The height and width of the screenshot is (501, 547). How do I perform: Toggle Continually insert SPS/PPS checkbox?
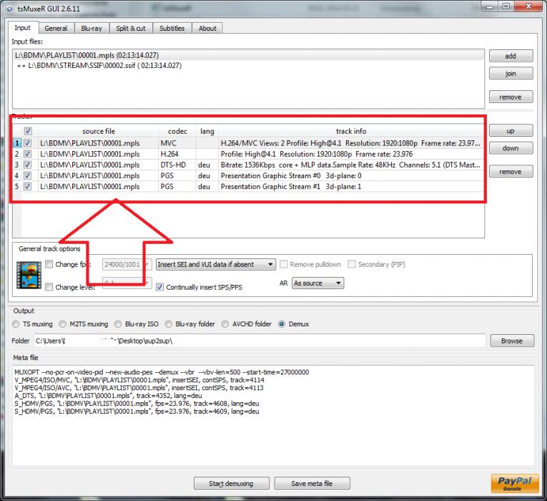point(159,287)
